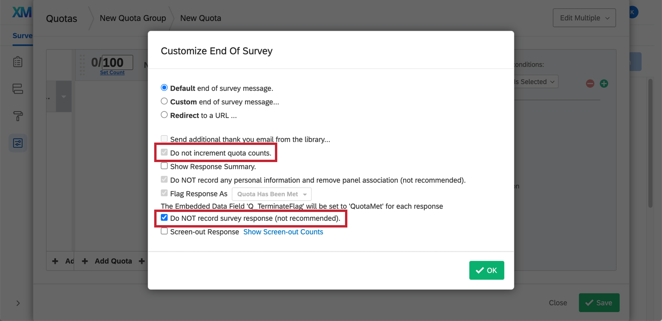Open Look and feel paint roller icon
This screenshot has height=321, width=662.
(x=18, y=116)
